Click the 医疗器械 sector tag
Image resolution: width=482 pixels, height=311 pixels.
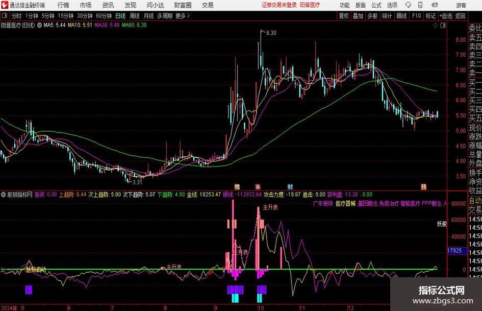(x=345, y=204)
